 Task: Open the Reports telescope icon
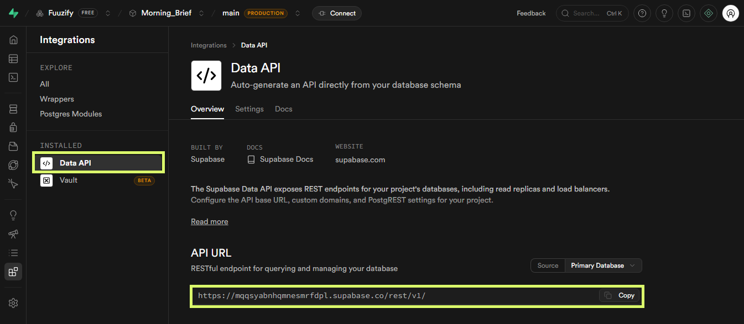coord(13,234)
